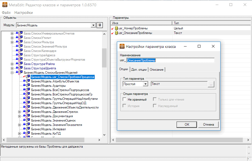
Task: Switch to the Доп. опции tab
Action: click(x=139, y=70)
